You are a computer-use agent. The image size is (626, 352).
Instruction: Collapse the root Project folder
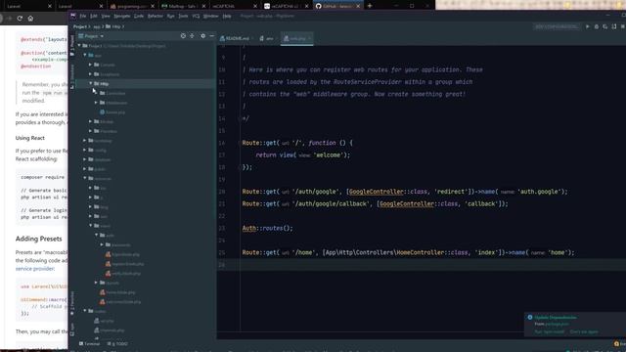click(x=79, y=46)
